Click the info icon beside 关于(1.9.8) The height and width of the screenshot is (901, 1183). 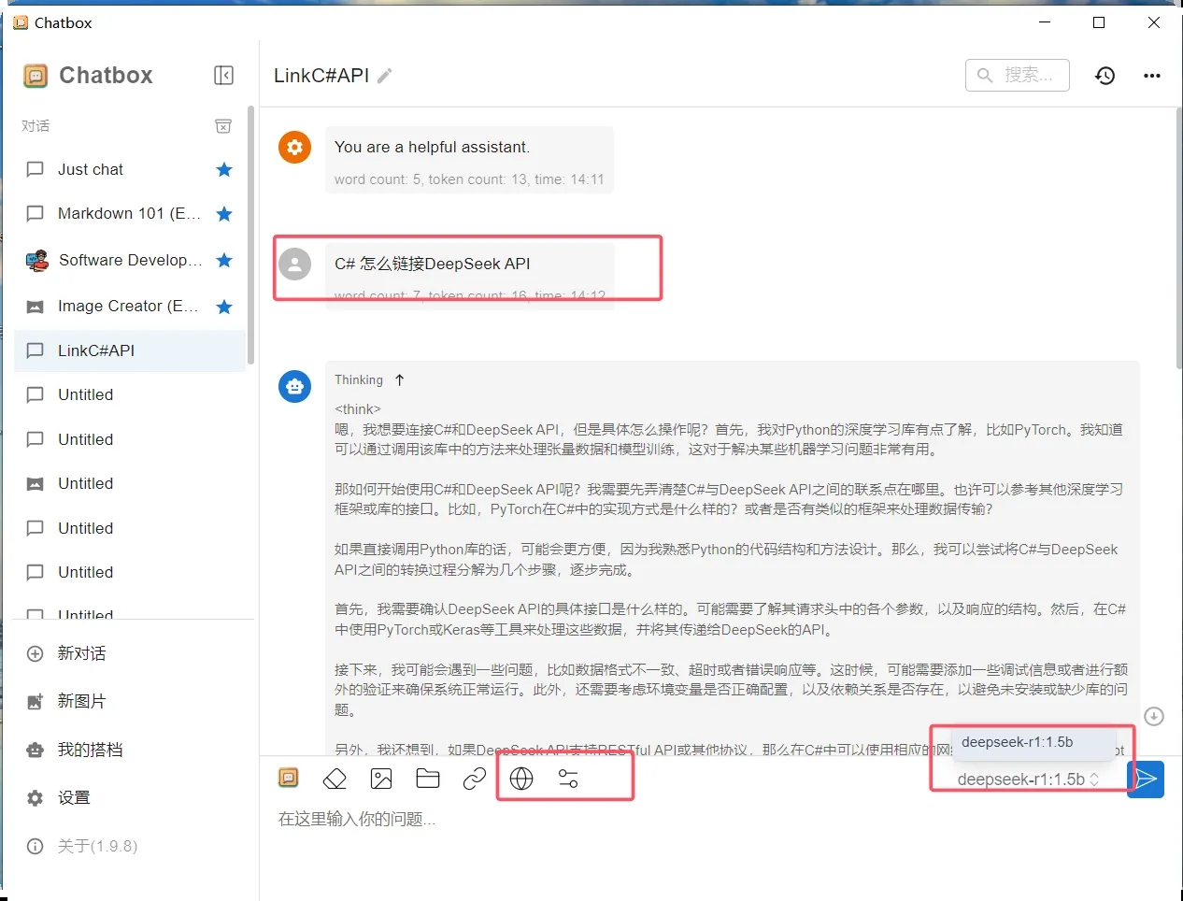(36, 846)
